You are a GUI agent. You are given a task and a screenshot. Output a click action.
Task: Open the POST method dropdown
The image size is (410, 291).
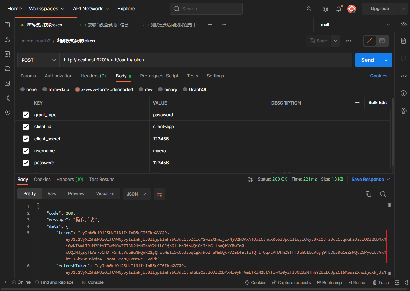[39, 60]
